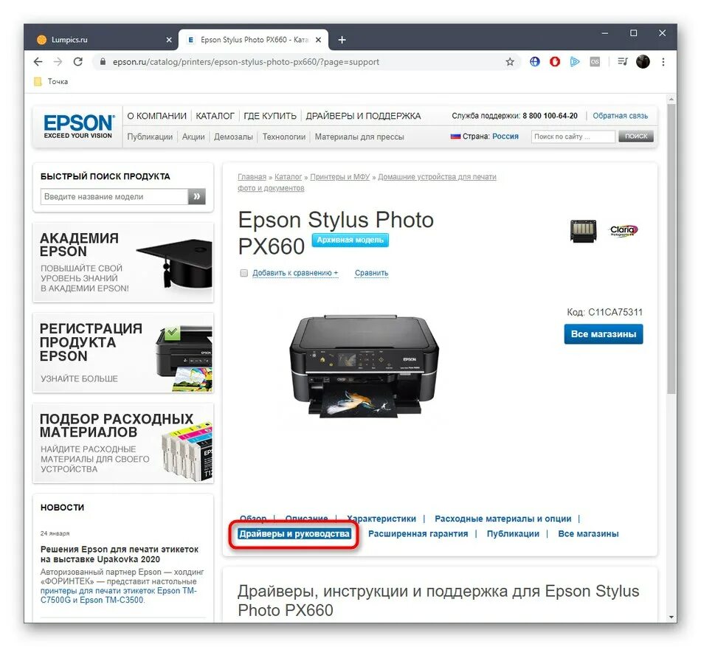Open the Публикации product tab

[x=513, y=534]
